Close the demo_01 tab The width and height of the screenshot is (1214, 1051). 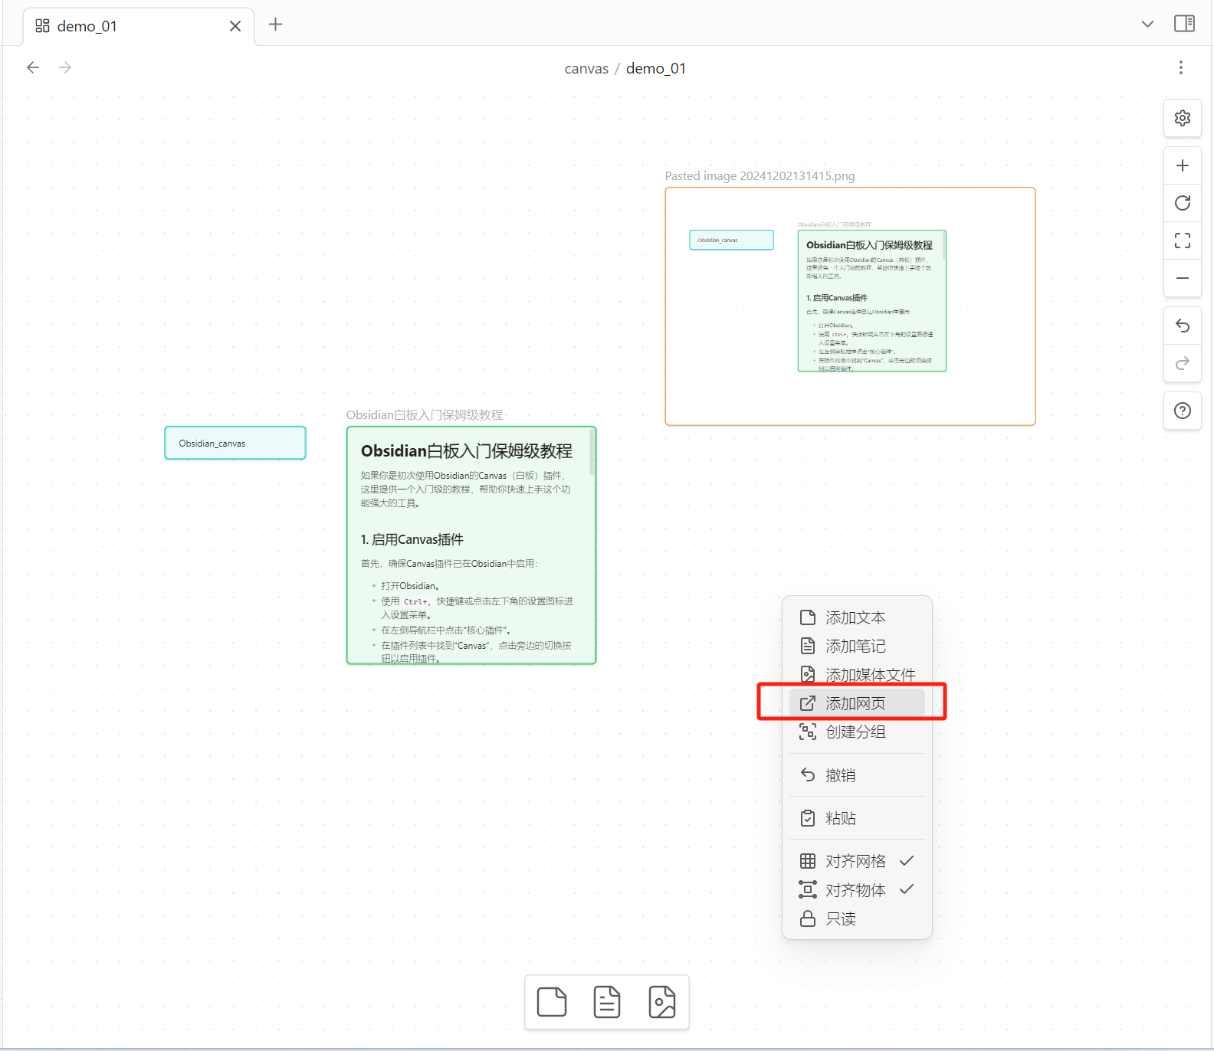point(235,26)
